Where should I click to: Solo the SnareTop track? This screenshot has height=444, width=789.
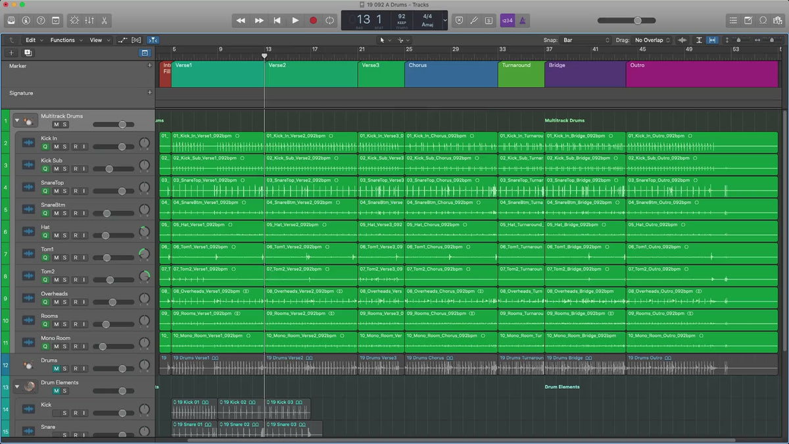[x=64, y=191]
